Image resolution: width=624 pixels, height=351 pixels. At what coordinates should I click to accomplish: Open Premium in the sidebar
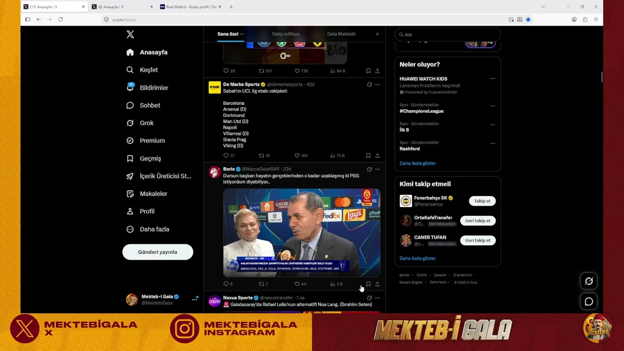click(146, 140)
